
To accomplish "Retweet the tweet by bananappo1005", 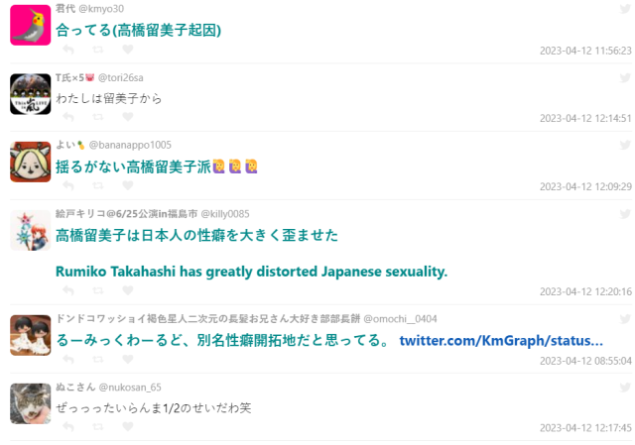I will (97, 185).
